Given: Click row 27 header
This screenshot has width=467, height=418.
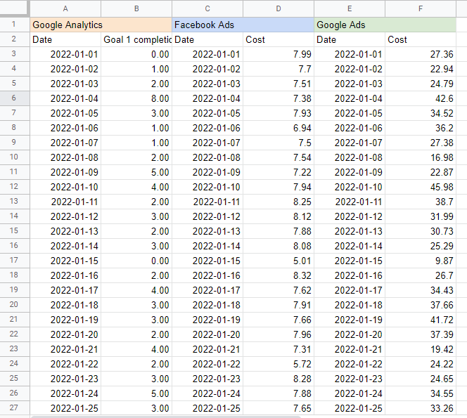Looking at the screenshot, I should click(15, 408).
